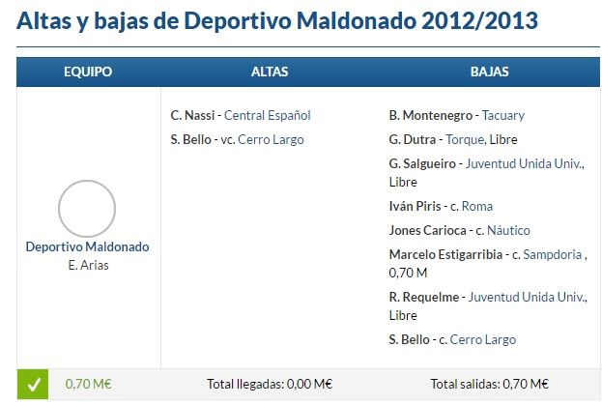Viewport: 602px width, 405px height.
Task: Open the Náutico club link
Action: pyautogui.click(x=508, y=231)
